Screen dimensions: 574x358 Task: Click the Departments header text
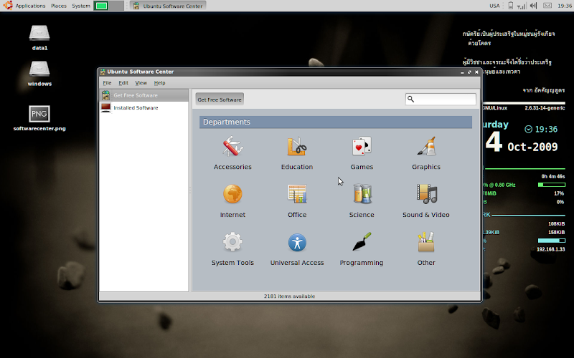pyautogui.click(x=227, y=122)
